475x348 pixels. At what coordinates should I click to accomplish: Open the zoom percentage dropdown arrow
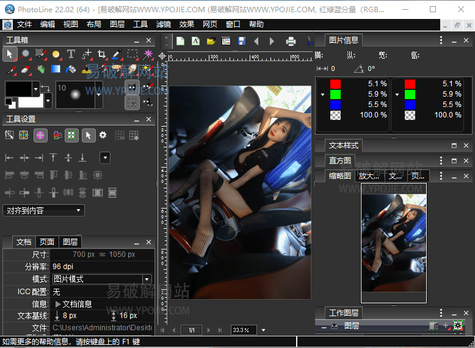coord(263,330)
